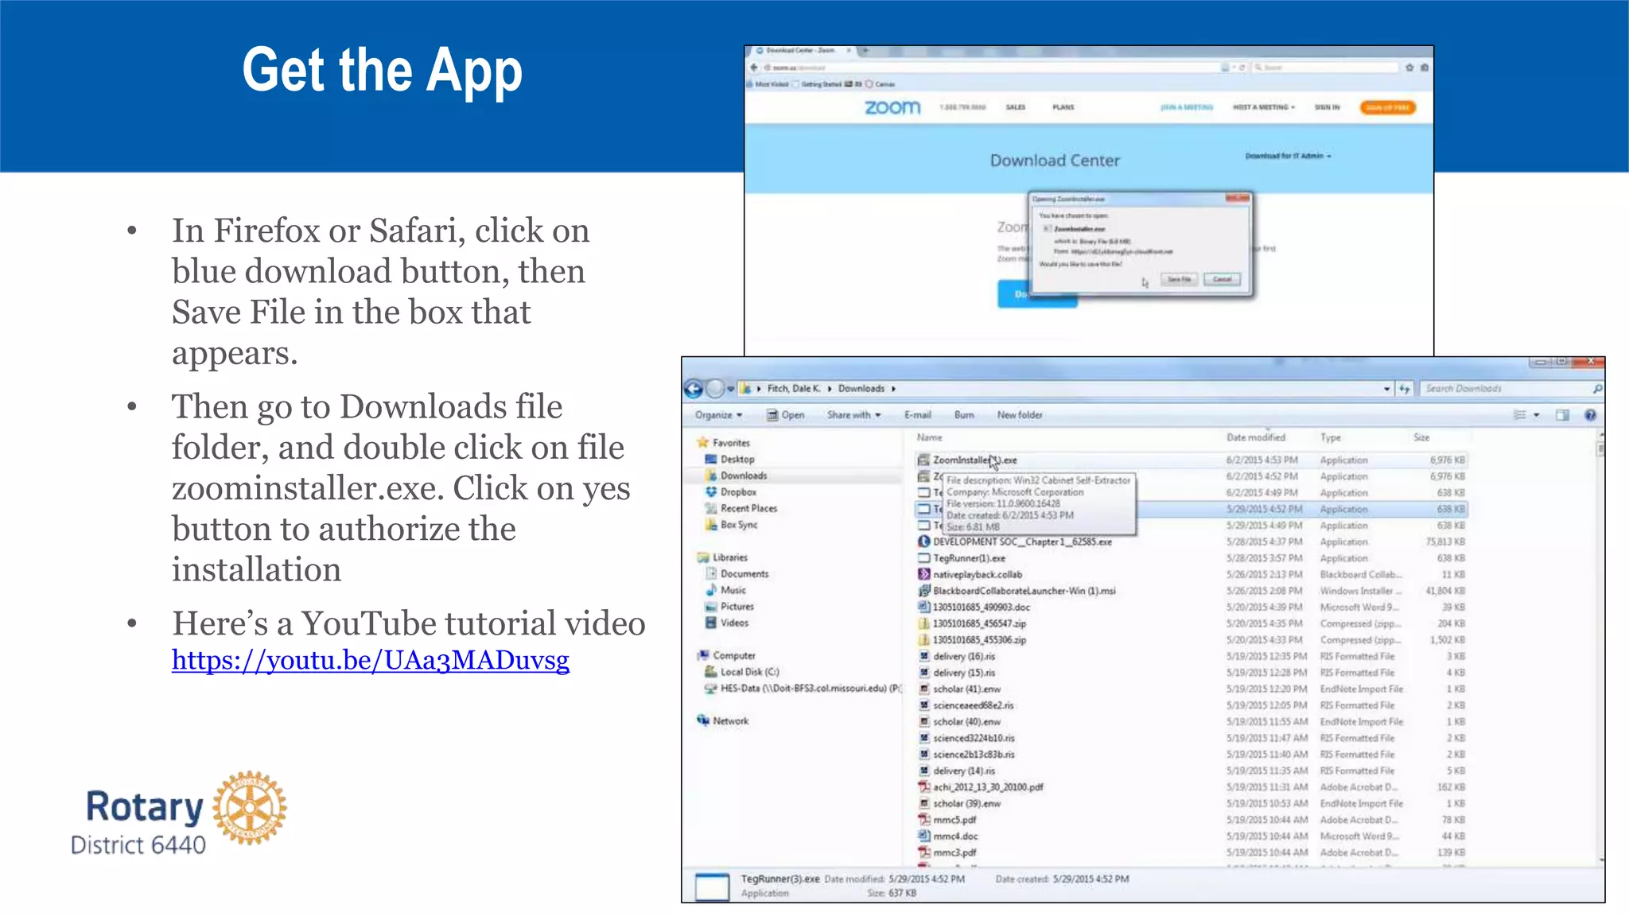The image size is (1629, 916).
Task: Close the Opening ZoomInstaller dialog
Action: click(x=1237, y=198)
